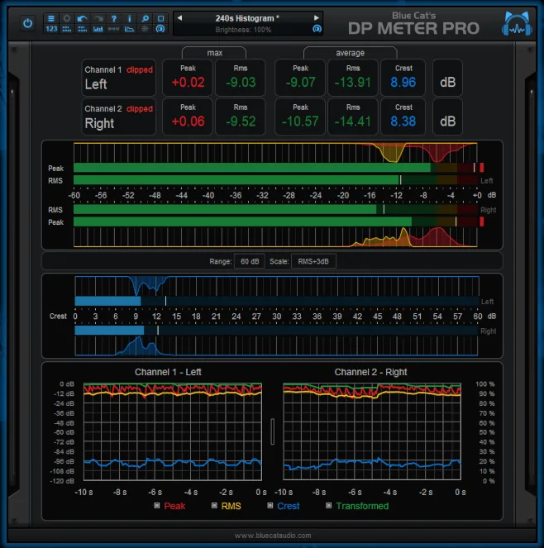Go to the next preset arrow
544x548 pixels.
[x=316, y=18]
